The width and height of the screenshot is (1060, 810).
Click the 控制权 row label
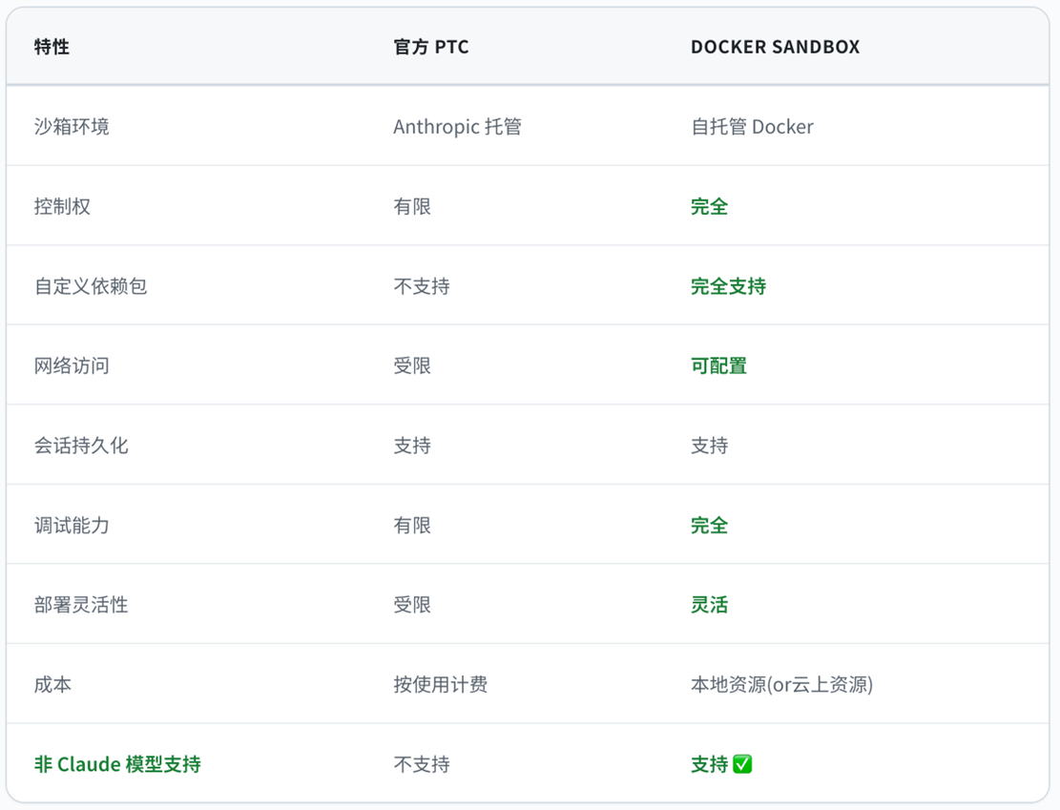click(x=62, y=206)
